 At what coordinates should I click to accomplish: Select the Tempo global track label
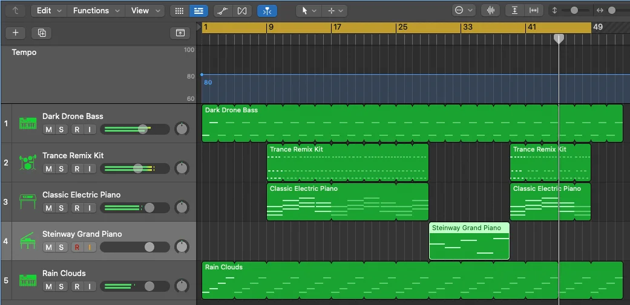pos(24,53)
